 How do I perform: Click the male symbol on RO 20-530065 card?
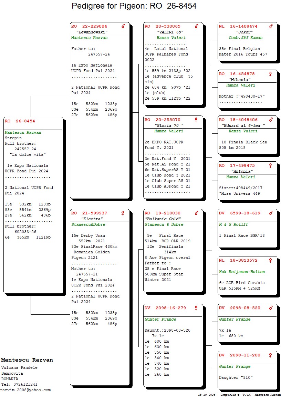click(x=197, y=26)
